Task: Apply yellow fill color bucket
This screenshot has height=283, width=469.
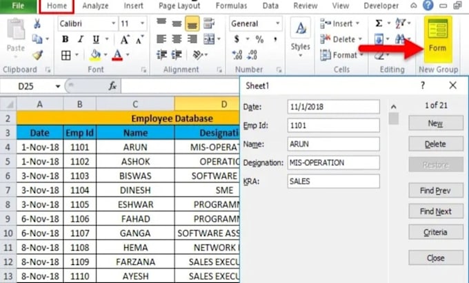Action: point(95,55)
